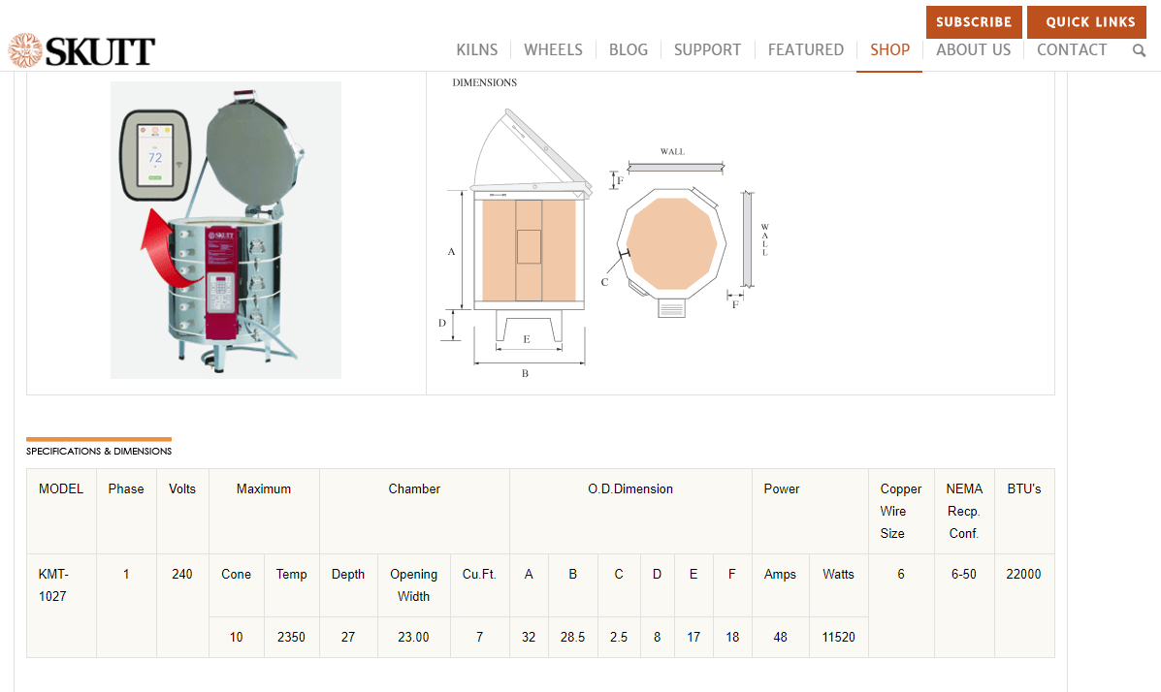
Task: Open the WHEELS menu
Action: (553, 49)
